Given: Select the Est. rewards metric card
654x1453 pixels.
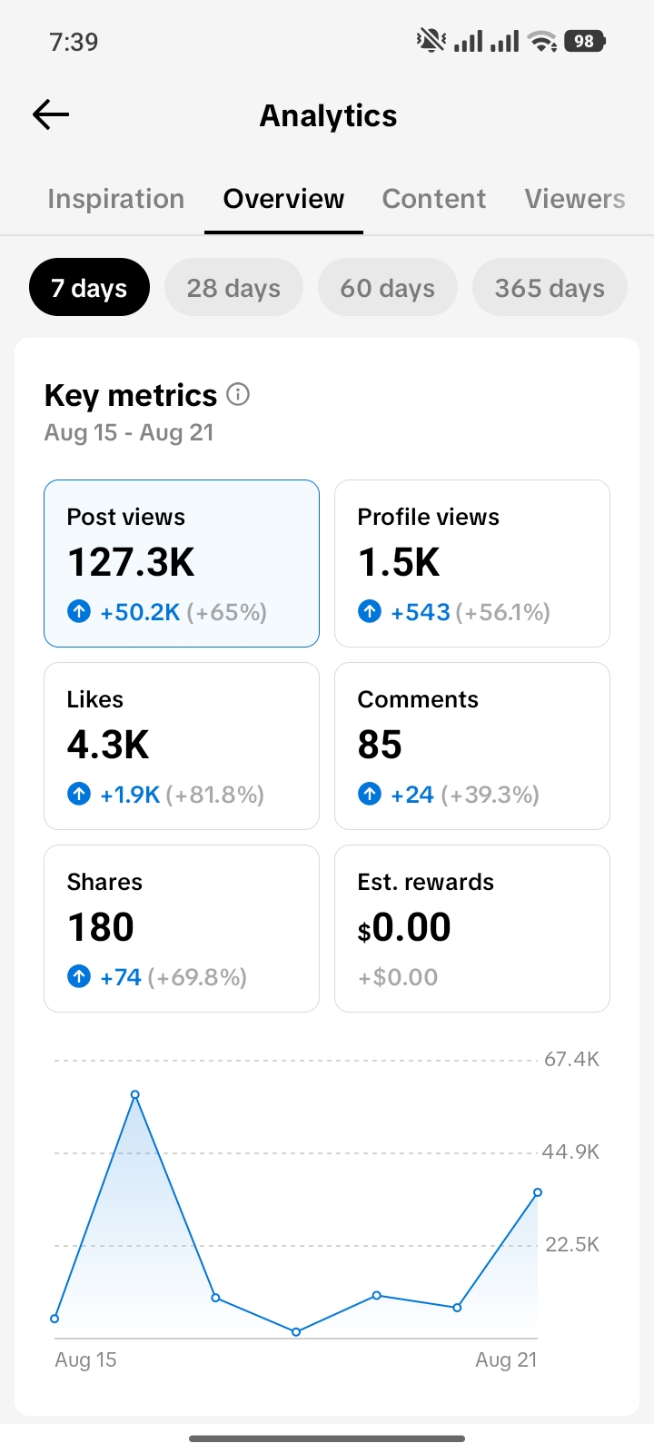Looking at the screenshot, I should pos(472,928).
